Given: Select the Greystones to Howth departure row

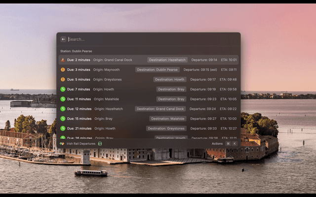Looking at the screenshot, I should coord(148,80).
